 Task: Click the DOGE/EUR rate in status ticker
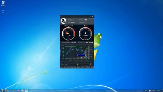(77, 67)
